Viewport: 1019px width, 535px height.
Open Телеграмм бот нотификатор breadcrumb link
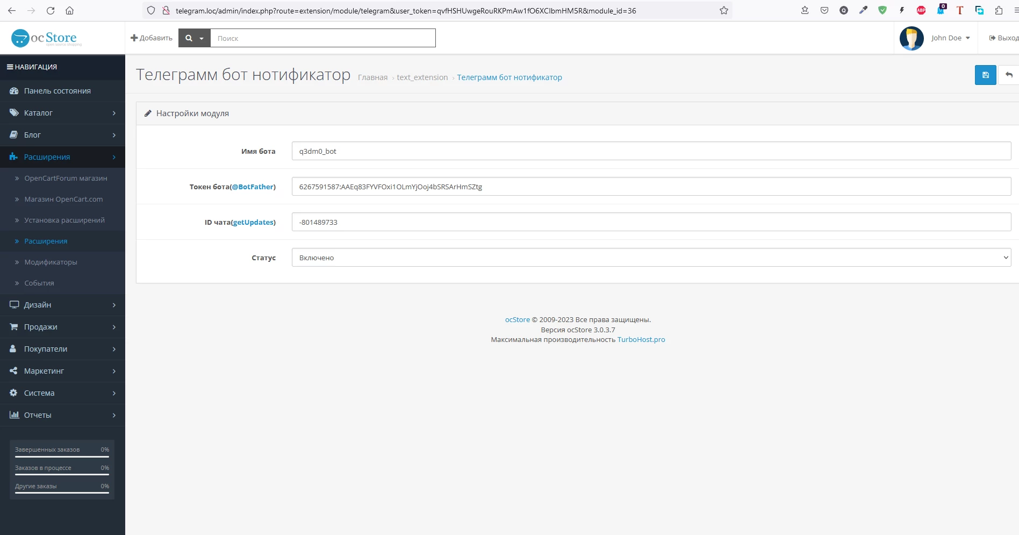point(509,77)
